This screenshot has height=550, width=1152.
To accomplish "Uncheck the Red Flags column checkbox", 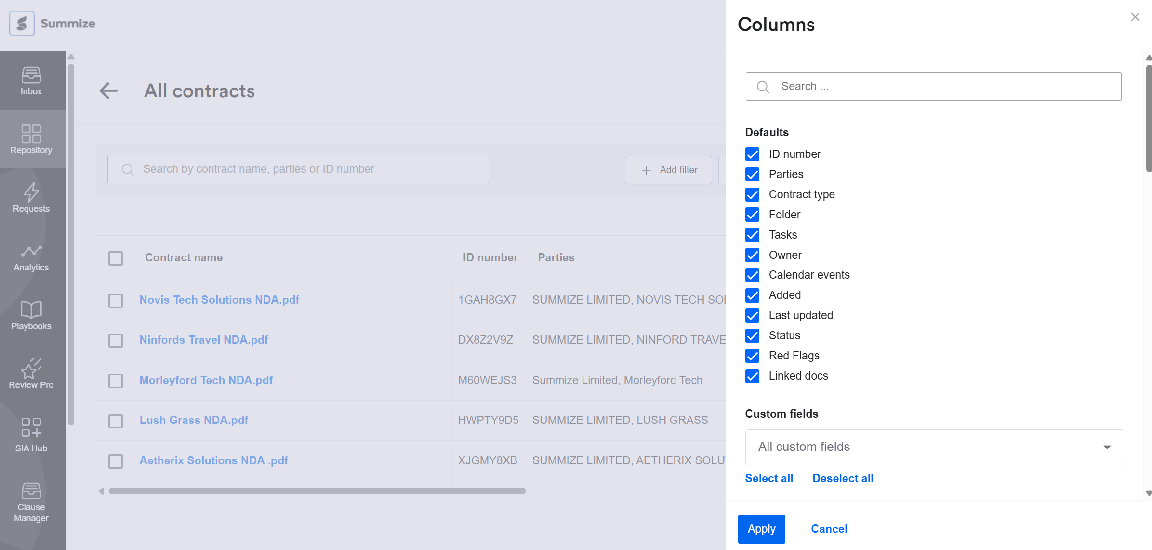I will (x=752, y=356).
